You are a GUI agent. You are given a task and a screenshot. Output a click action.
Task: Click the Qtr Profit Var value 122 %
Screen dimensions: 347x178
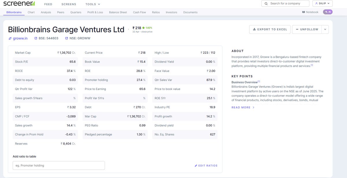[72, 89]
